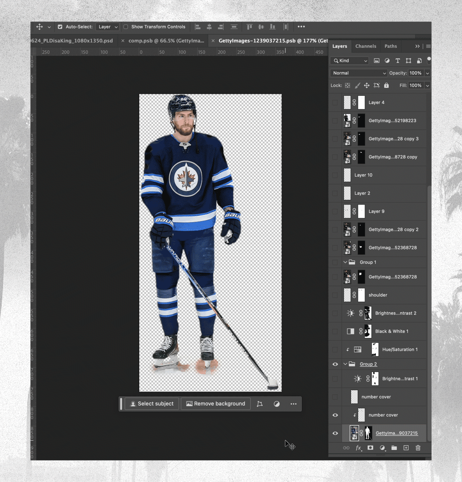Switch to the Channels tab

(x=366, y=46)
